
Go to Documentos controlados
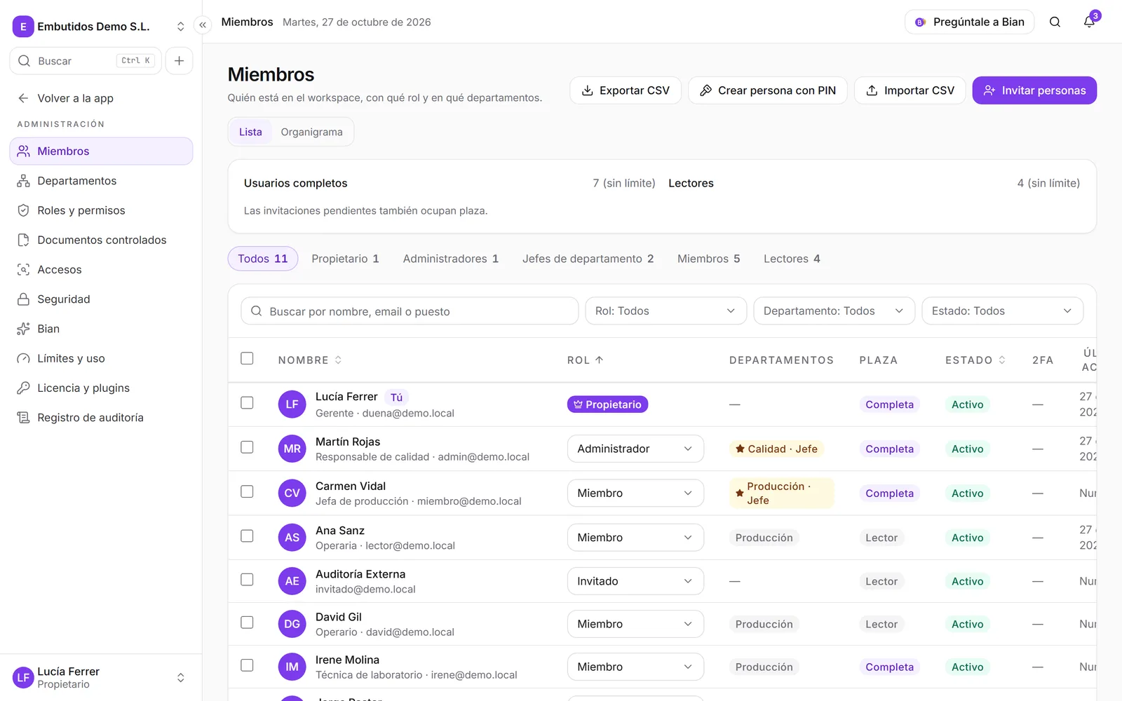tap(101, 240)
